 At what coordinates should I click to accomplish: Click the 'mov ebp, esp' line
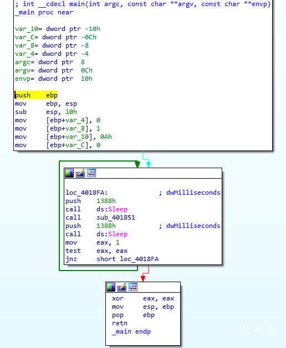tap(46, 103)
